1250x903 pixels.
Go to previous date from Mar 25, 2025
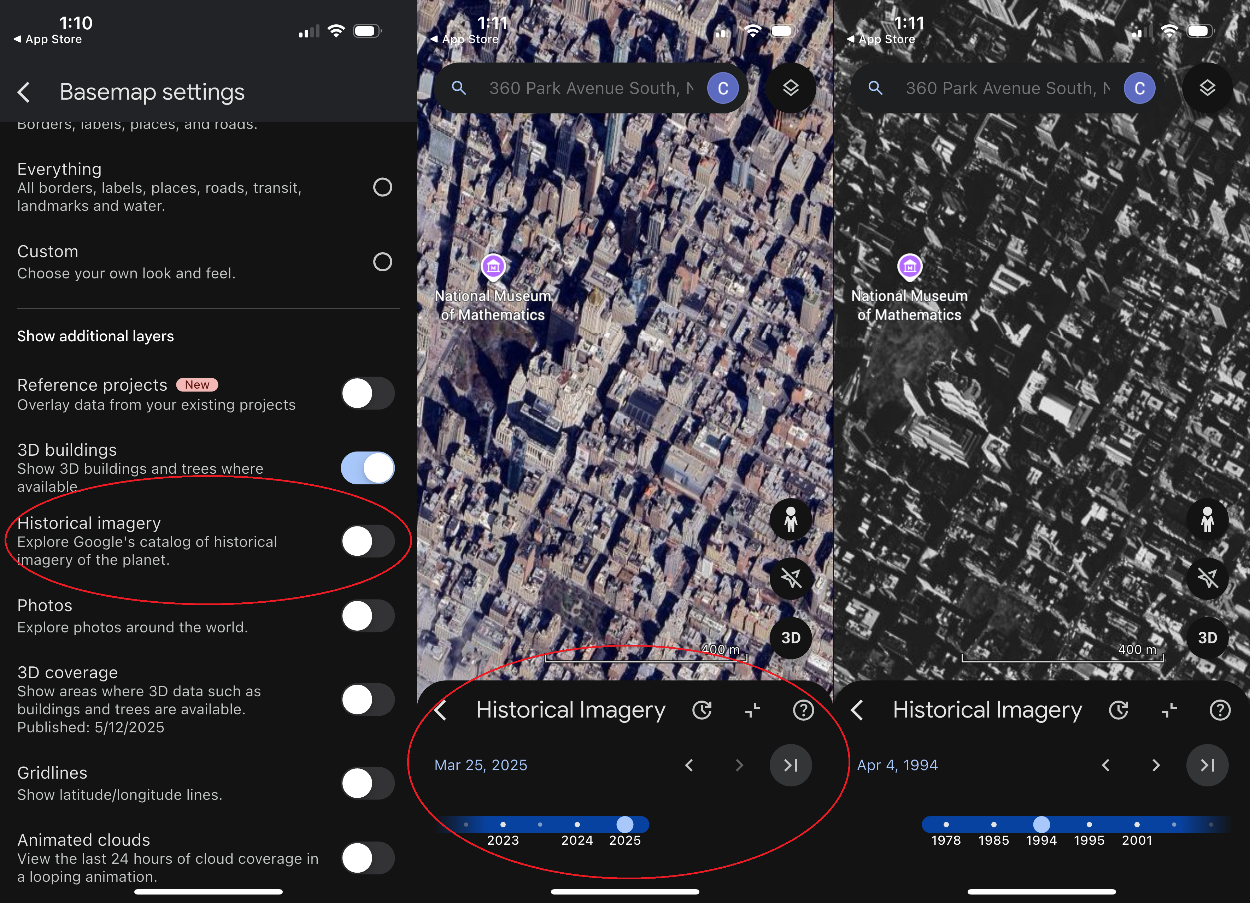pos(689,765)
